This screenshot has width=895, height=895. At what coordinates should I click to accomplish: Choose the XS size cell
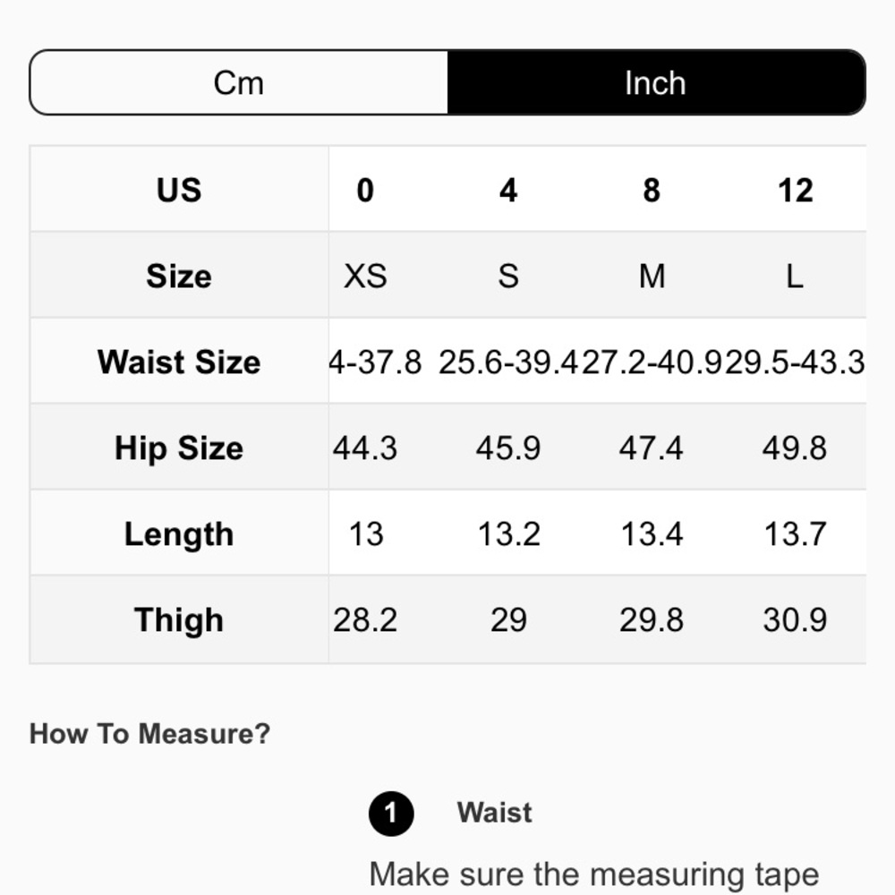(x=365, y=276)
